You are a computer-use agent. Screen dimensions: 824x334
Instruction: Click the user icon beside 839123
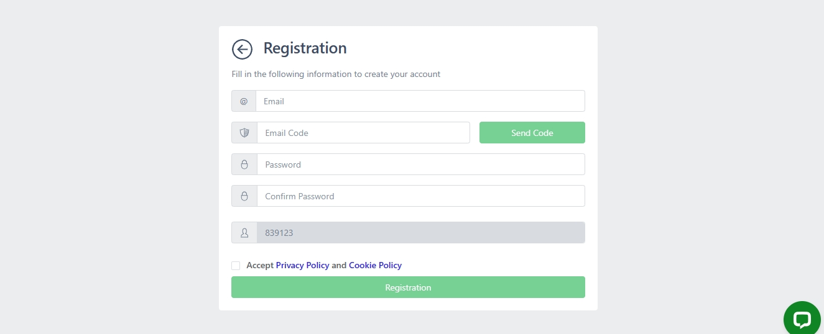244,233
